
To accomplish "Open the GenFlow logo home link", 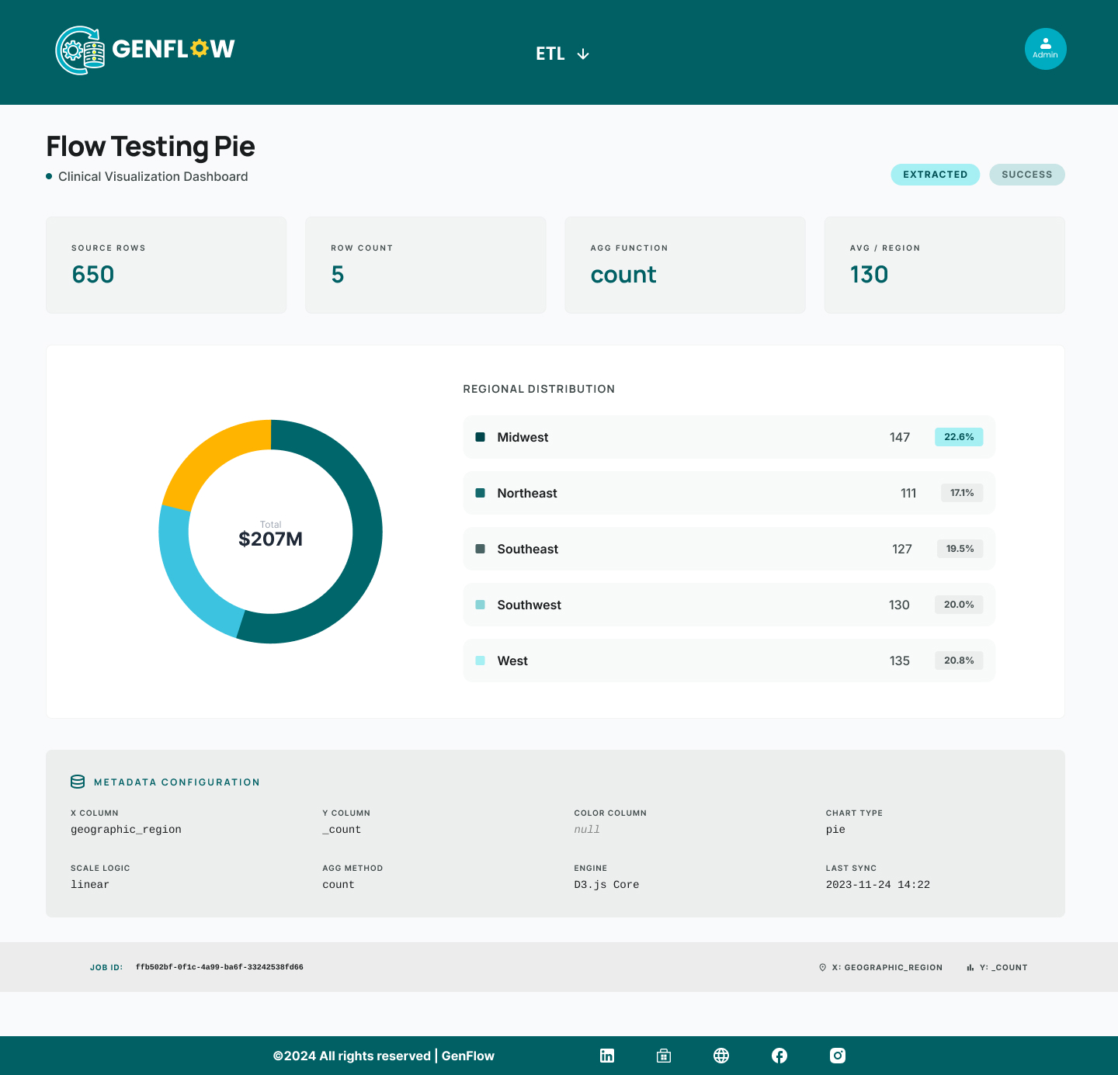I will pyautogui.click(x=145, y=50).
